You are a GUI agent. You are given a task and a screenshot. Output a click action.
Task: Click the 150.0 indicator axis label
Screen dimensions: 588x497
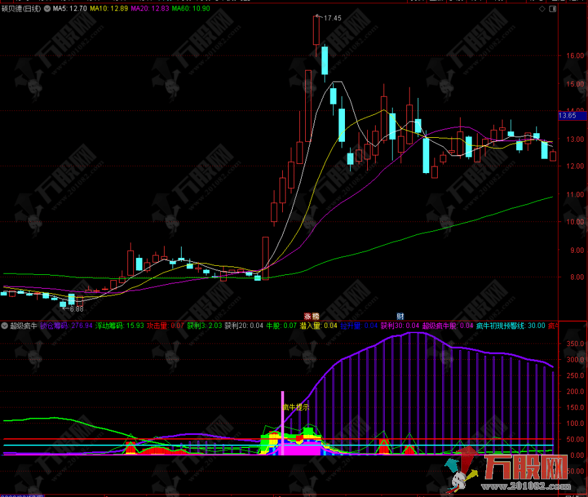tap(575, 408)
